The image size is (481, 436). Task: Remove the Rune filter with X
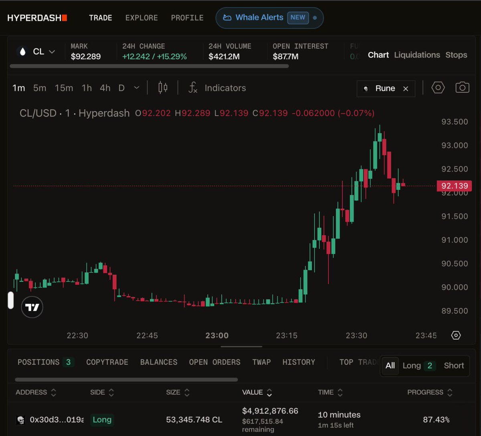tap(406, 89)
